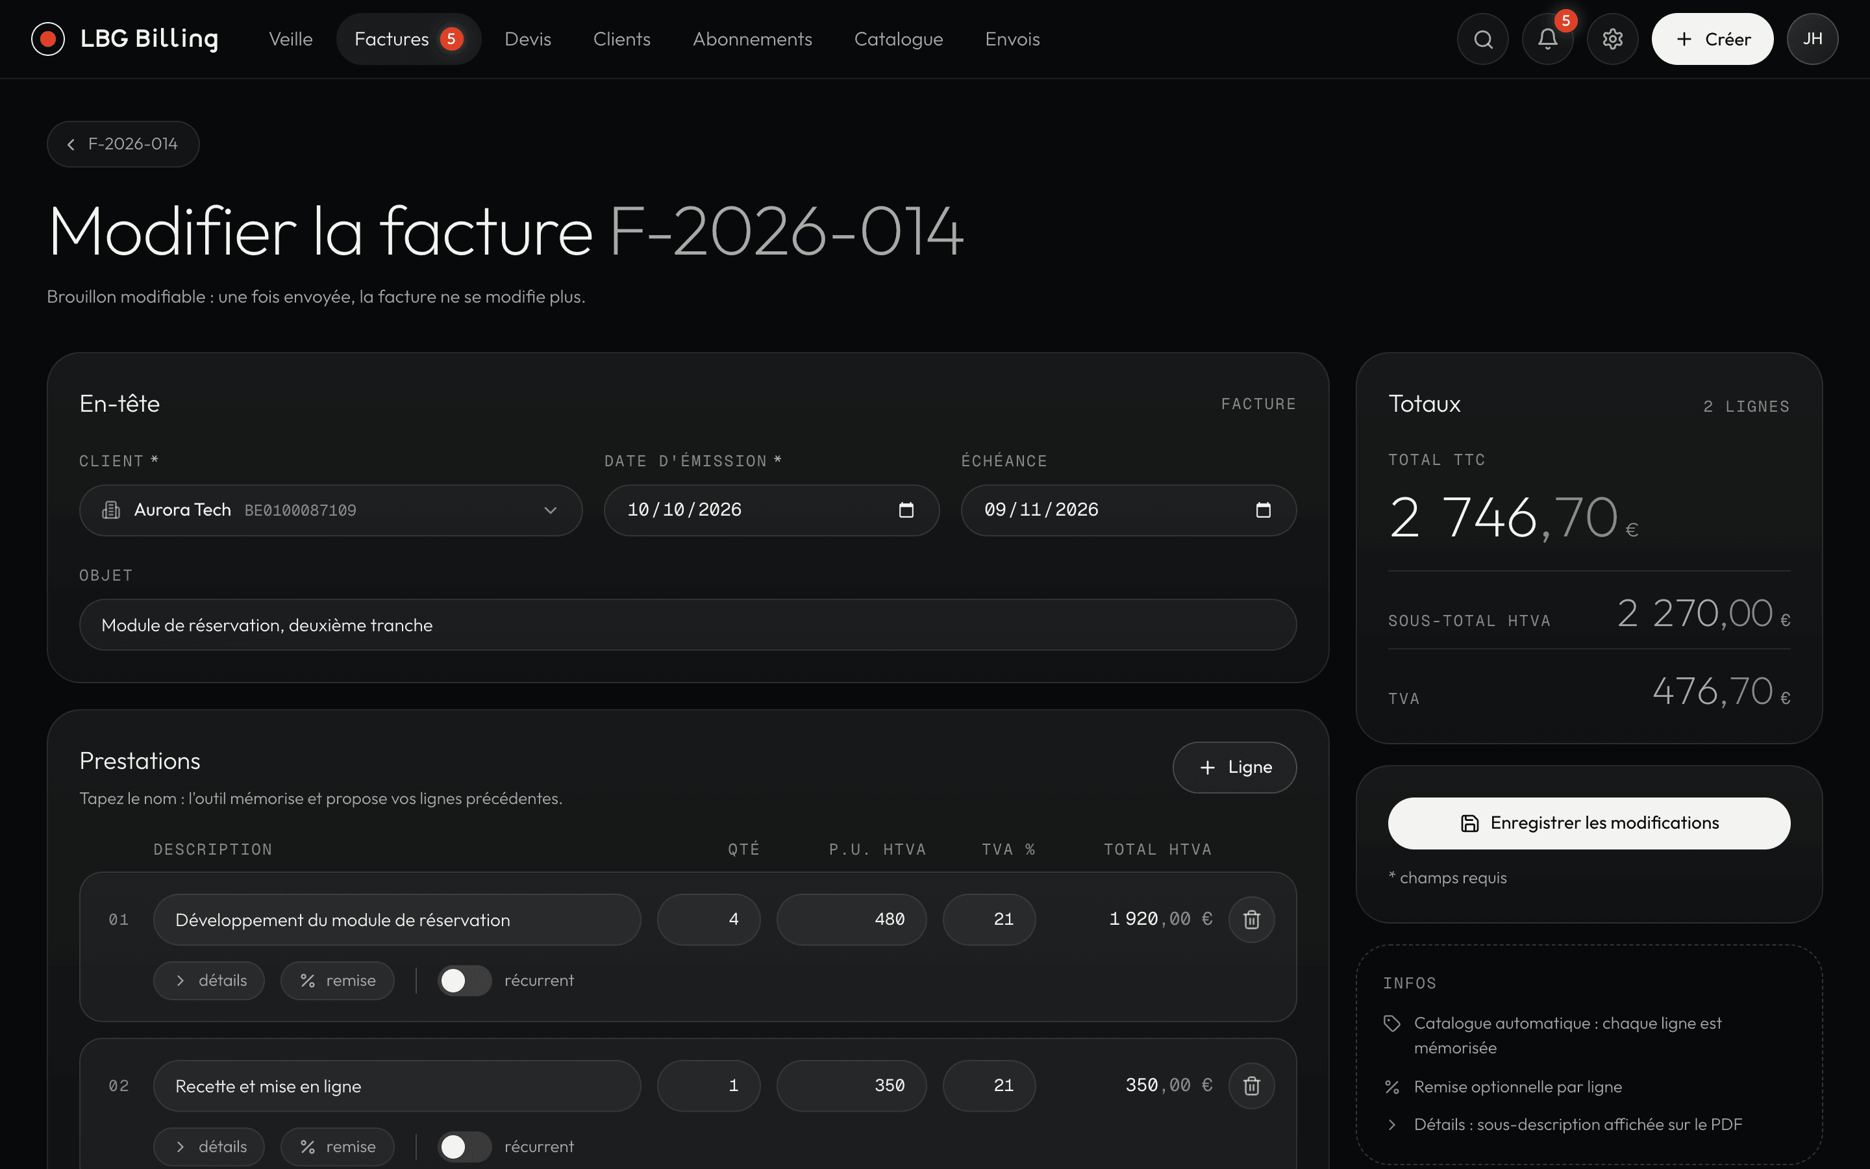The height and width of the screenshot is (1169, 1870).
Task: Edit unit price 480 field
Action: pyautogui.click(x=851, y=919)
